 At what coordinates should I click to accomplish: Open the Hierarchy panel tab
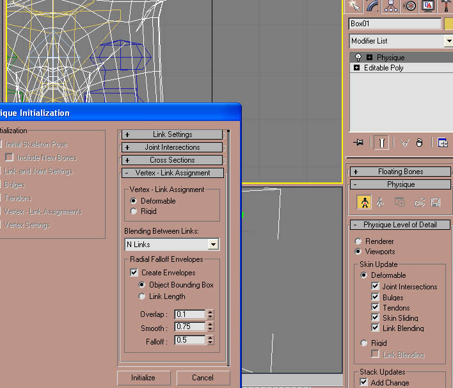390,6
